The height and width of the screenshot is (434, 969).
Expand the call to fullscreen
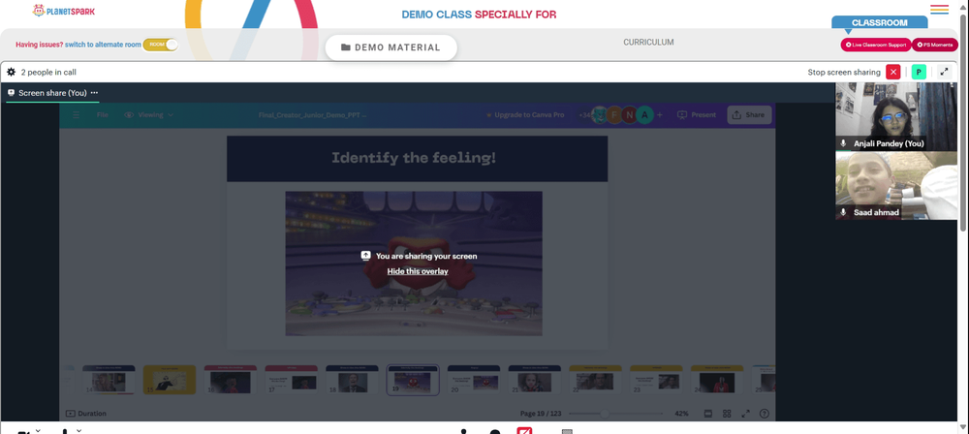[944, 72]
